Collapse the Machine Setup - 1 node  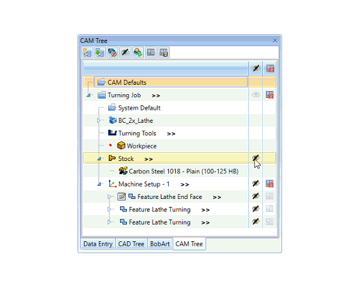pos(99,184)
